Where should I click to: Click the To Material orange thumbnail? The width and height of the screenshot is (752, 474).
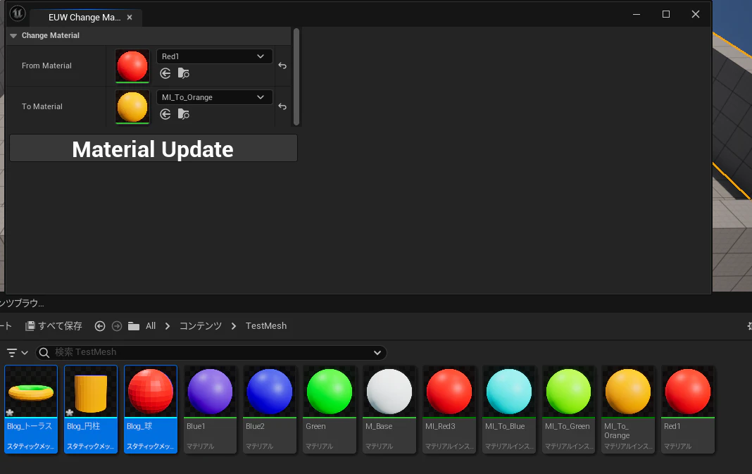click(132, 106)
